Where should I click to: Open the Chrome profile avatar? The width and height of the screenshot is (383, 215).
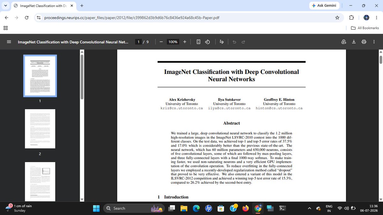tap(366, 18)
